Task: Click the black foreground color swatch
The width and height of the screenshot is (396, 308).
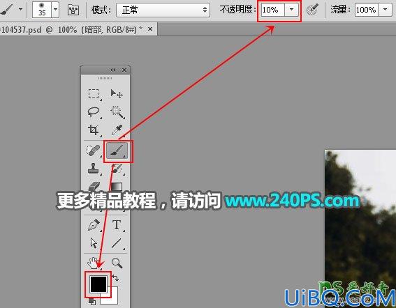Action: (x=98, y=284)
